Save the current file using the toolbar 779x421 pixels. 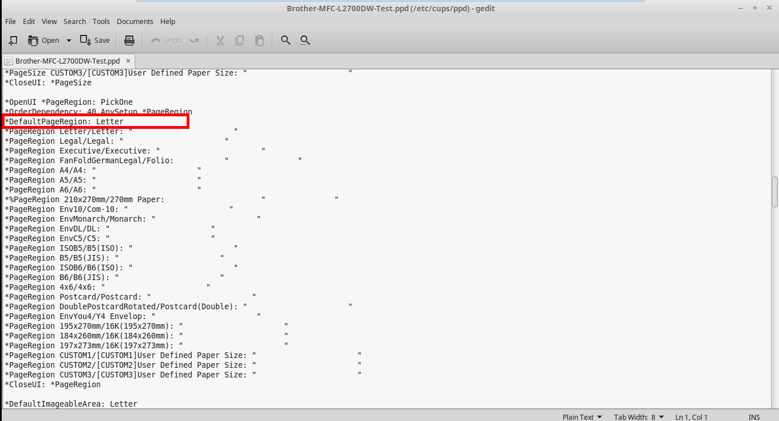[x=95, y=40]
